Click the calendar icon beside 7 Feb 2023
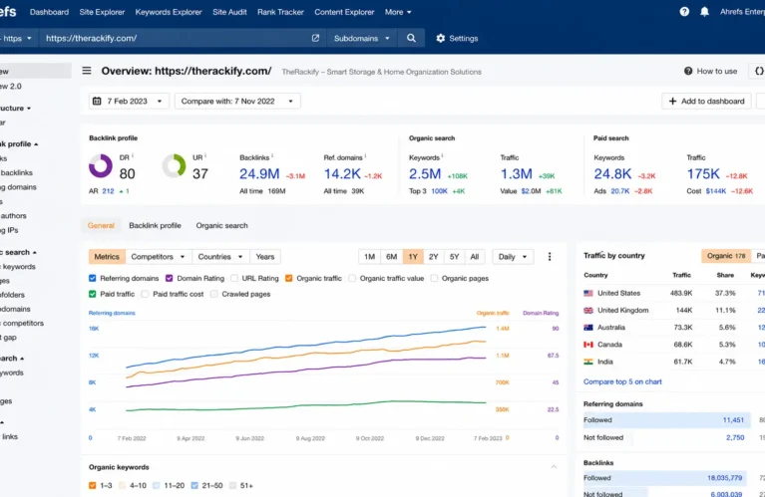Image resolution: width=765 pixels, height=497 pixels. [97, 101]
